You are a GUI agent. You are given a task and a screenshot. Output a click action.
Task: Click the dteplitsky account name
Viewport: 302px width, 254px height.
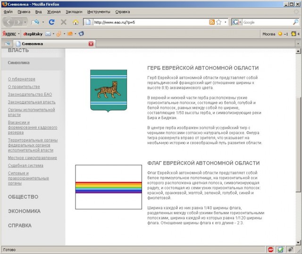point(33,34)
